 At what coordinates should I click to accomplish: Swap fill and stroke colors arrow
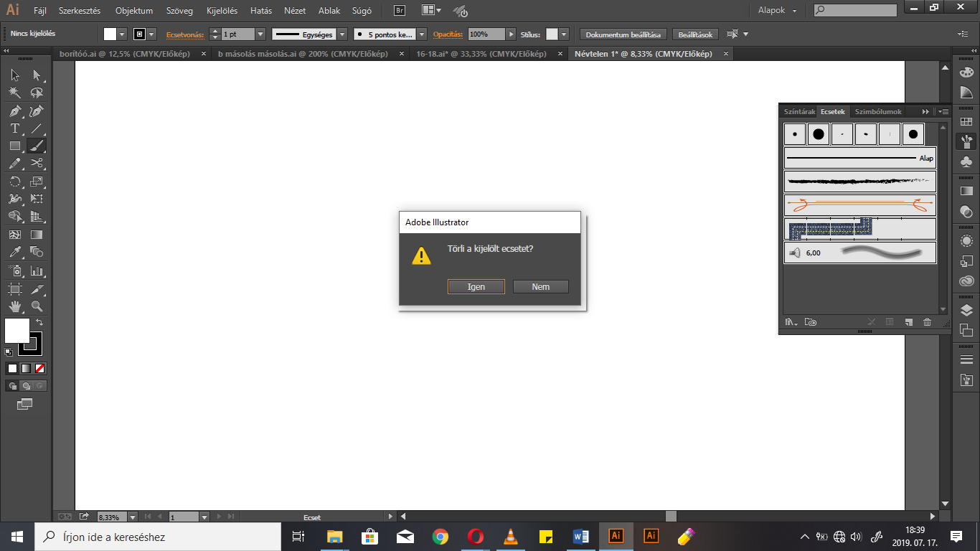pos(39,323)
